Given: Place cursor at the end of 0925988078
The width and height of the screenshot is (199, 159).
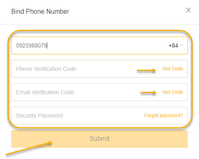Looking at the screenshot, I should [47, 45].
